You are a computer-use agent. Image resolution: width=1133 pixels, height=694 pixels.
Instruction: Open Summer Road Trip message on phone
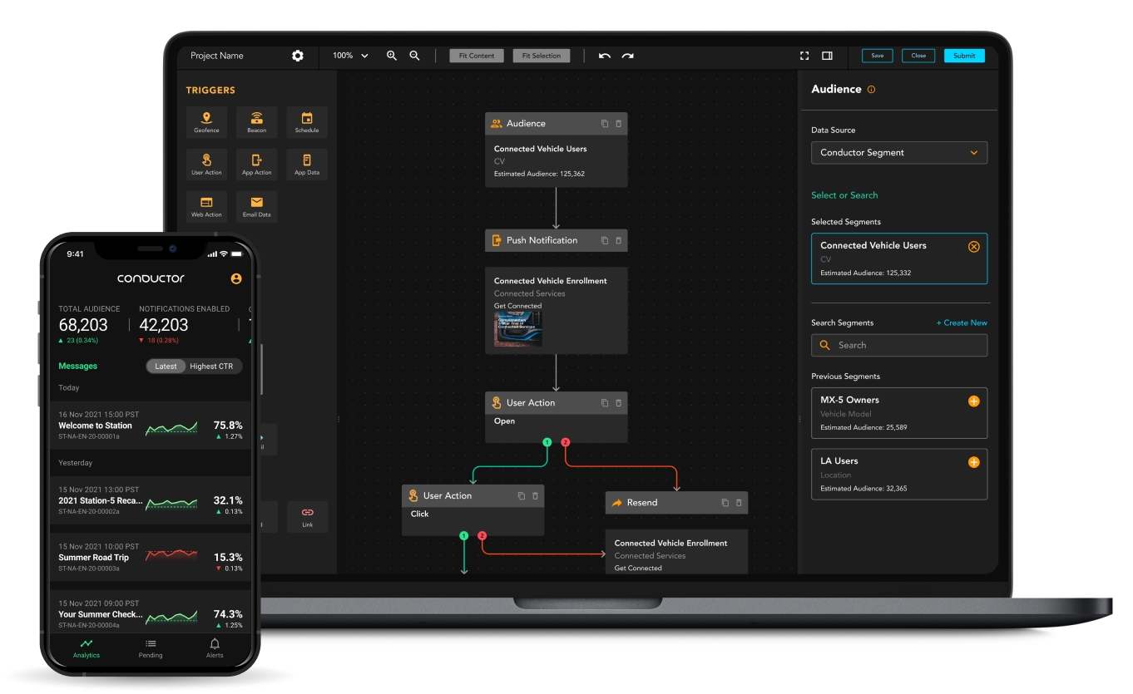tap(150, 557)
